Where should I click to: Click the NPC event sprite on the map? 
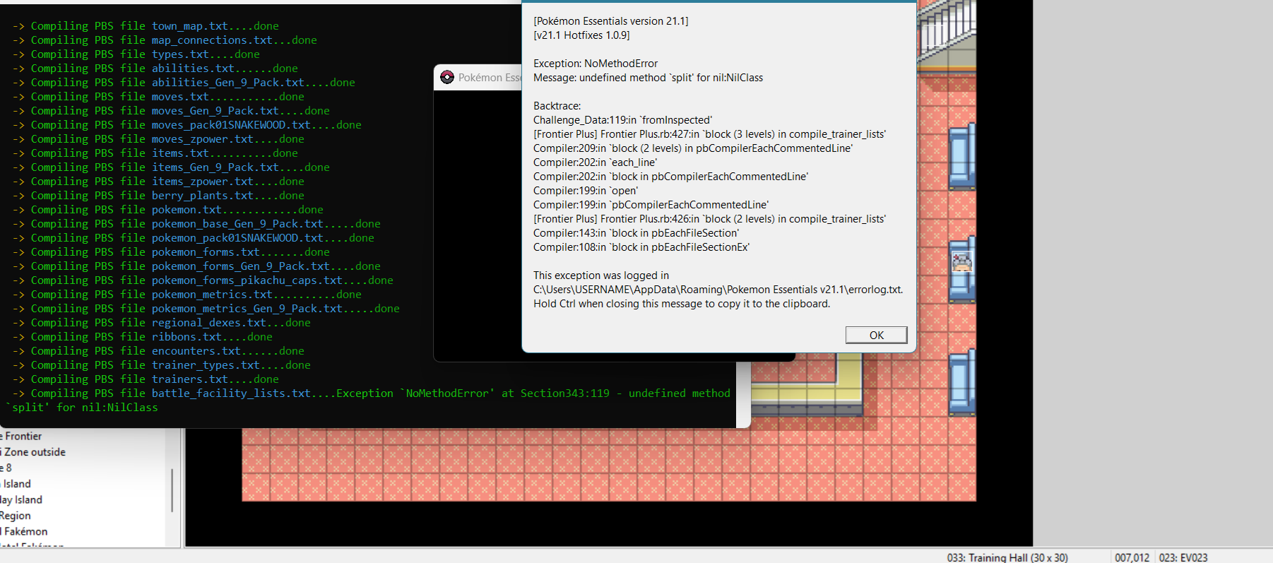(961, 262)
